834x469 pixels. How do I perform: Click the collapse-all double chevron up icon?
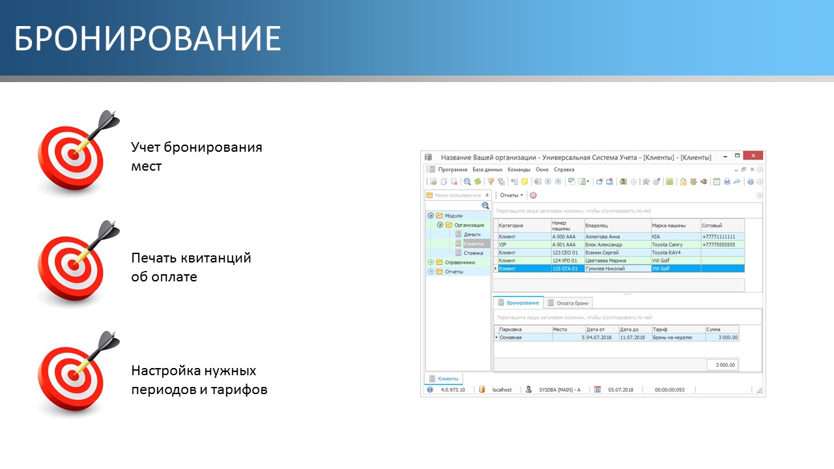pyautogui.click(x=558, y=182)
